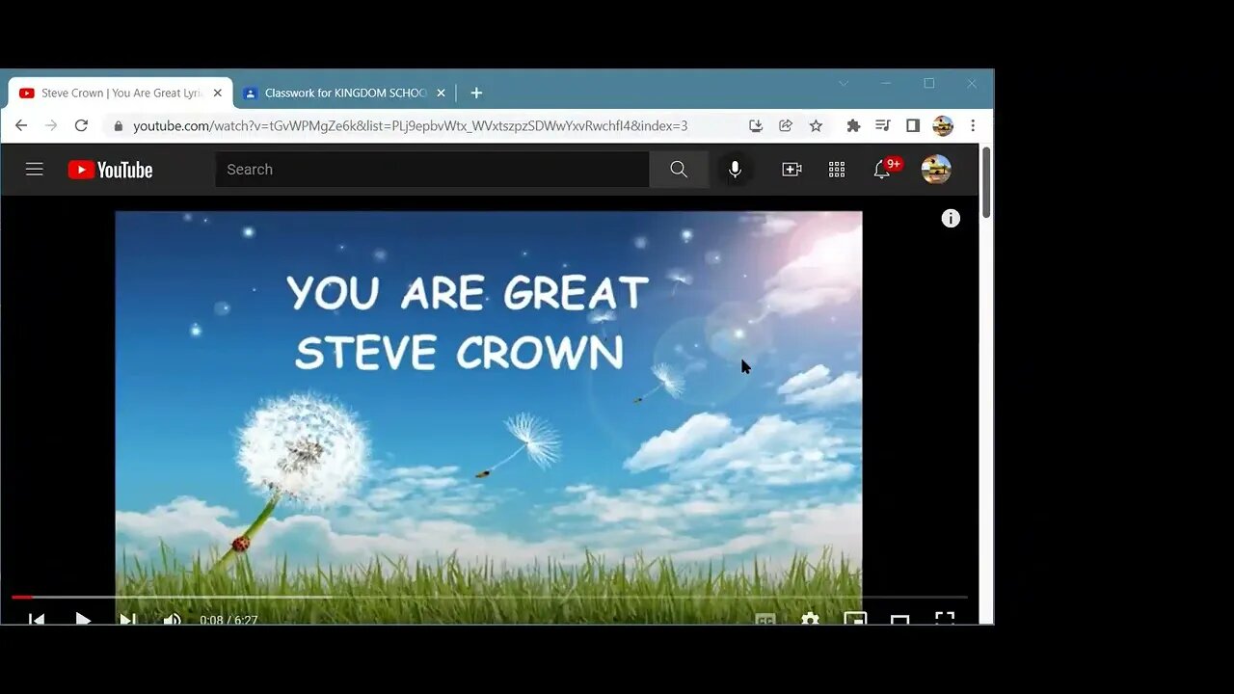The width and height of the screenshot is (1234, 694).
Task: Skip to the next playlist video
Action: point(127,619)
